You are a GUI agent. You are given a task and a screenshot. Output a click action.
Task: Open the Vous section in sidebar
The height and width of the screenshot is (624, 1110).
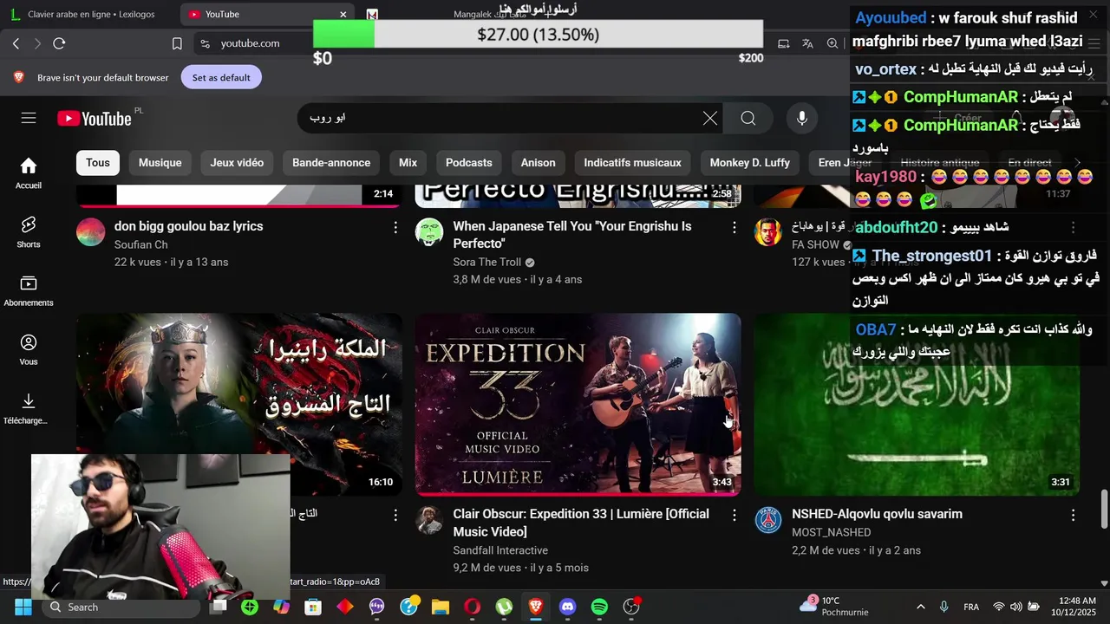click(x=29, y=350)
